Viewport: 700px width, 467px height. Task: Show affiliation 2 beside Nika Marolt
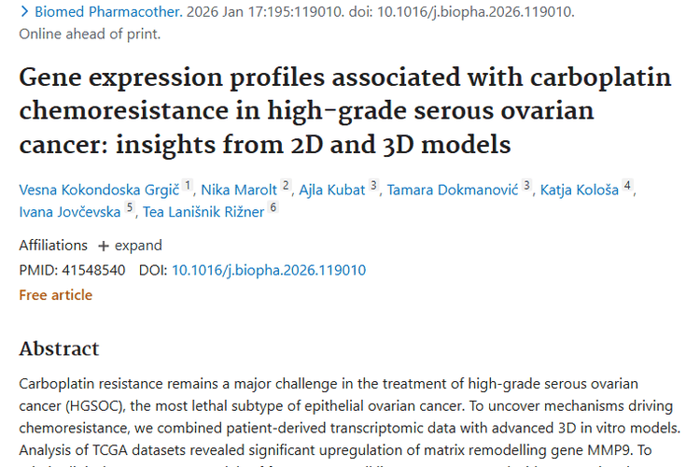pyautogui.click(x=286, y=186)
